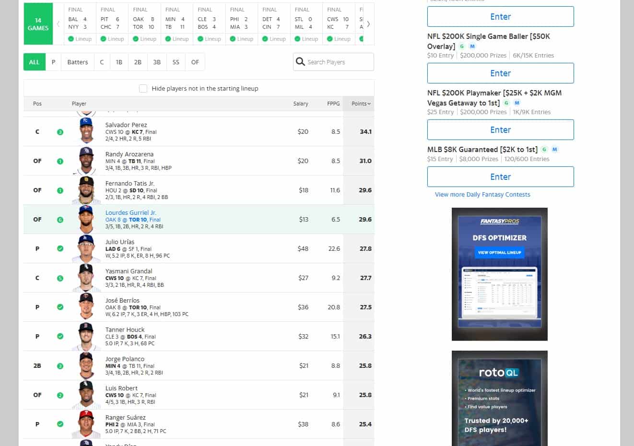The height and width of the screenshot is (446, 634).
Task: Open View more Daily Fantasy Contests link
Action: [x=482, y=195]
